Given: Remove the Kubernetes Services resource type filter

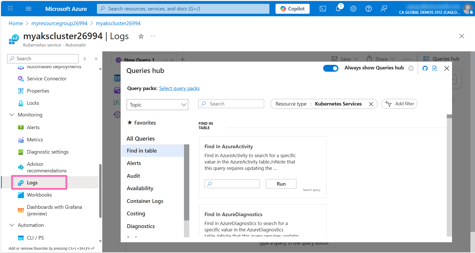Looking at the screenshot, I should coord(371,104).
